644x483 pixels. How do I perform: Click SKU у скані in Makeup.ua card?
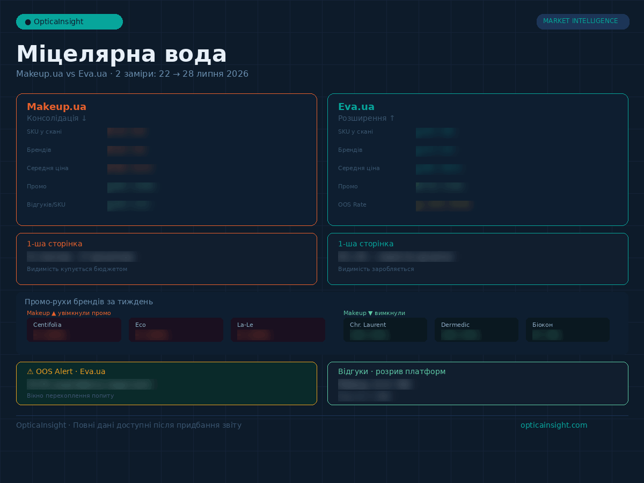click(44, 131)
